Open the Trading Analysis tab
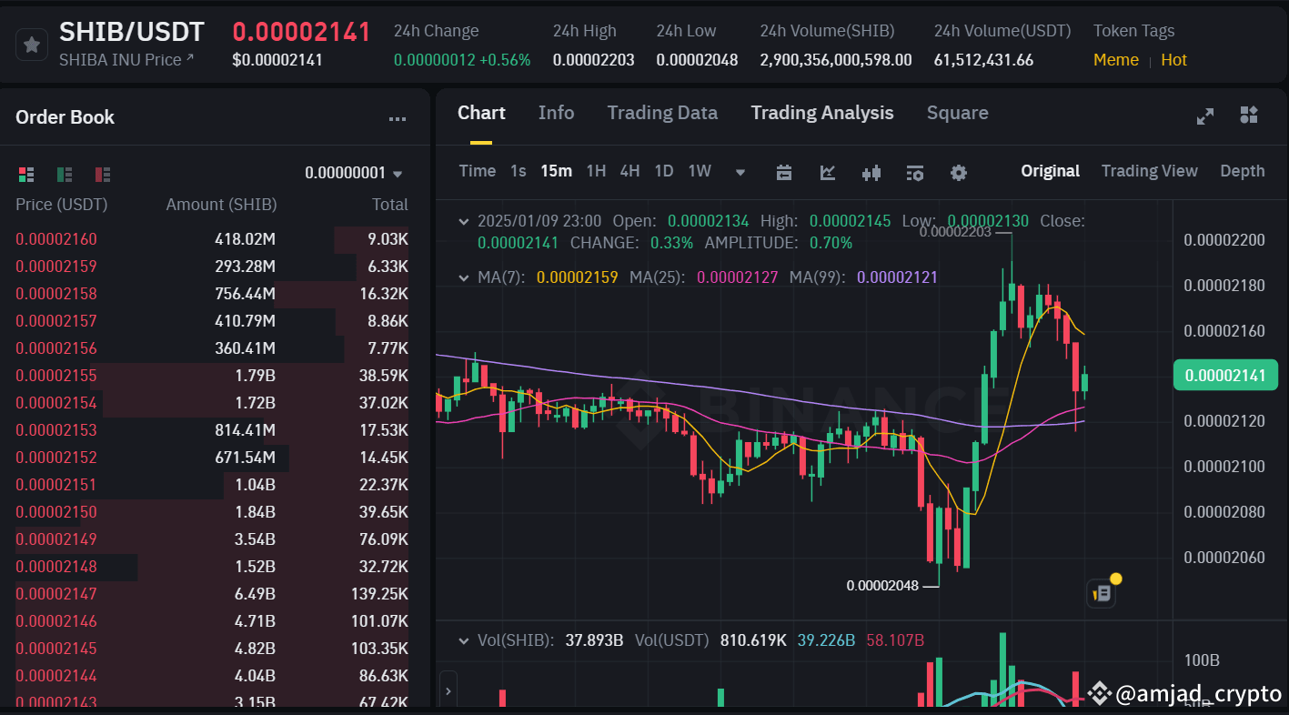Viewport: 1289px width, 715px height. pos(822,113)
